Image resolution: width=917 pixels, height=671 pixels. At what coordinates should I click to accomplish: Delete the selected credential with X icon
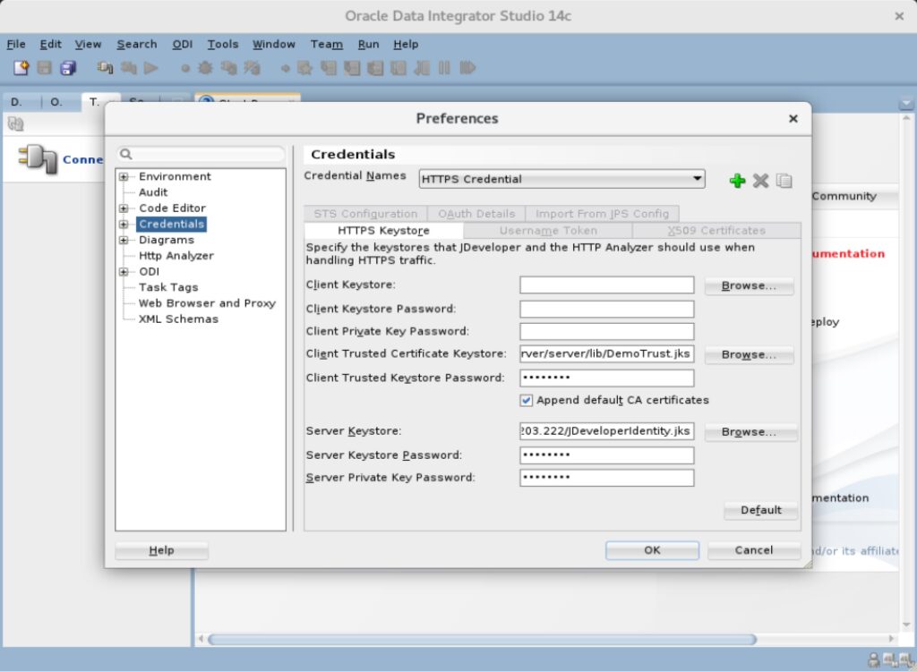[761, 181]
